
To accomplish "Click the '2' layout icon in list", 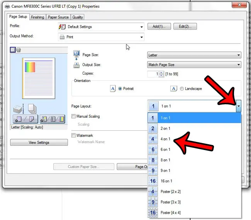I will 153,128.
